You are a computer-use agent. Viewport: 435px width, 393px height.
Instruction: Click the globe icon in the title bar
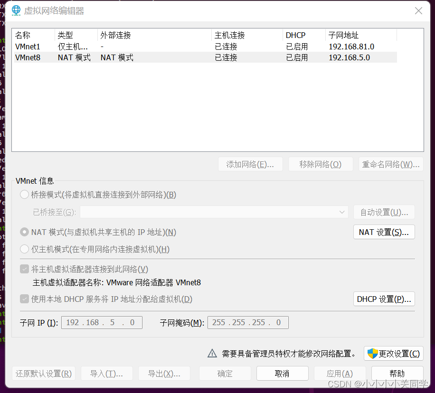(16, 10)
